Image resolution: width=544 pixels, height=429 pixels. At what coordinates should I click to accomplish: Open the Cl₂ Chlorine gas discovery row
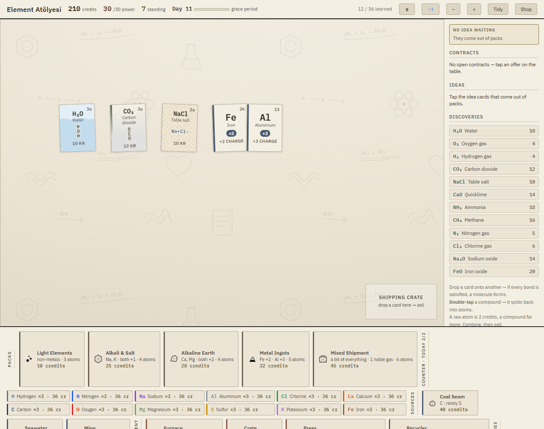coord(494,246)
